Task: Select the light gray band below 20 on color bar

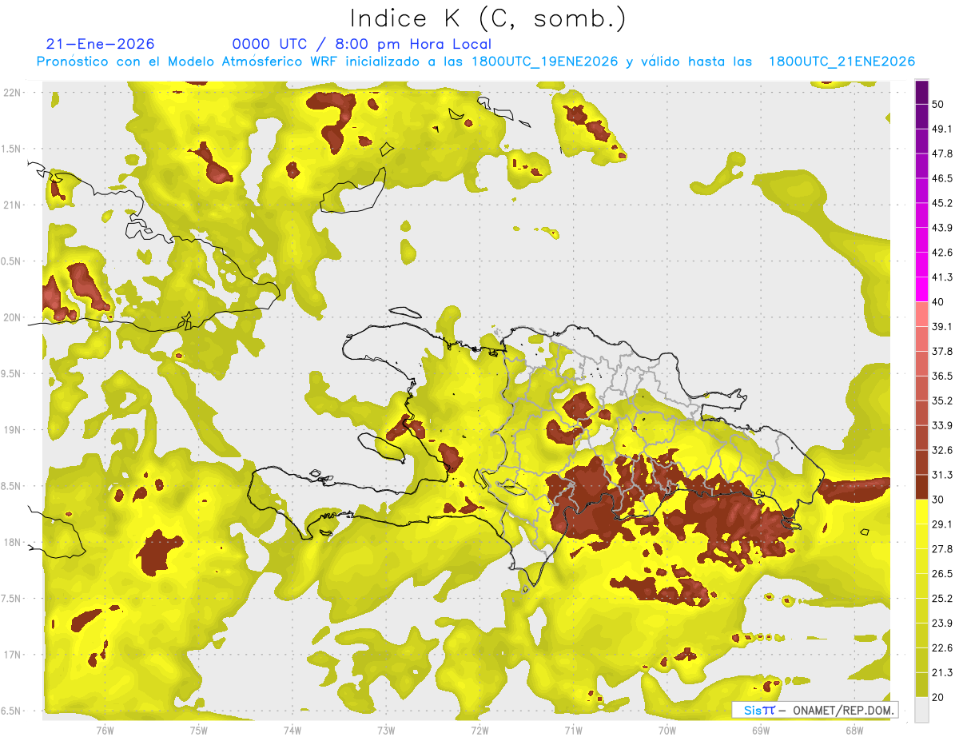Action: click(x=922, y=709)
